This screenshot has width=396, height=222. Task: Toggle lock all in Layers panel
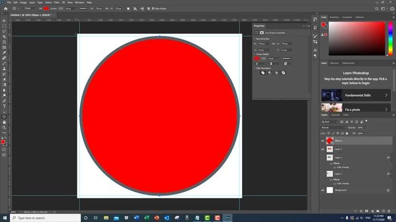point(346,133)
